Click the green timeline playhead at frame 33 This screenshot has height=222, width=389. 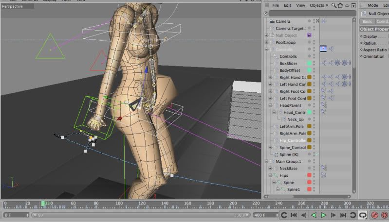44,204
